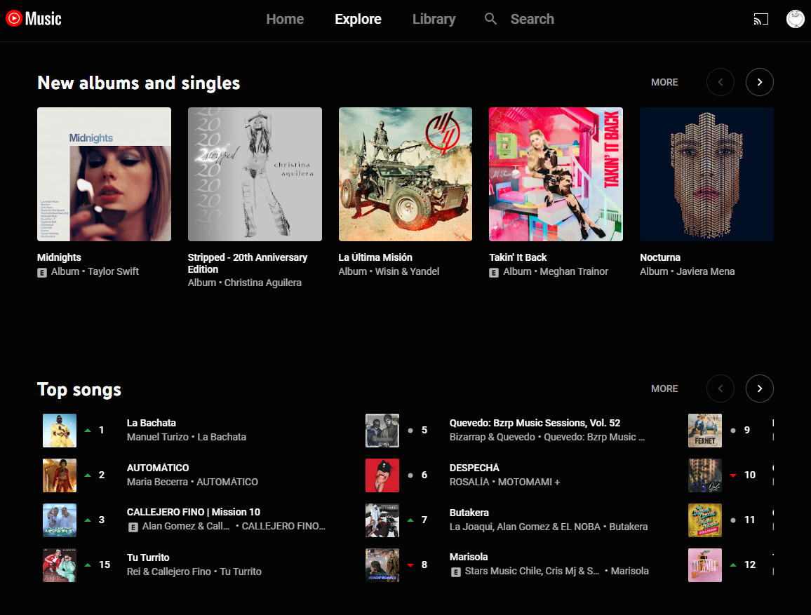This screenshot has height=615, width=811.
Task: Click the Tu Turrito song title
Action: (148, 557)
